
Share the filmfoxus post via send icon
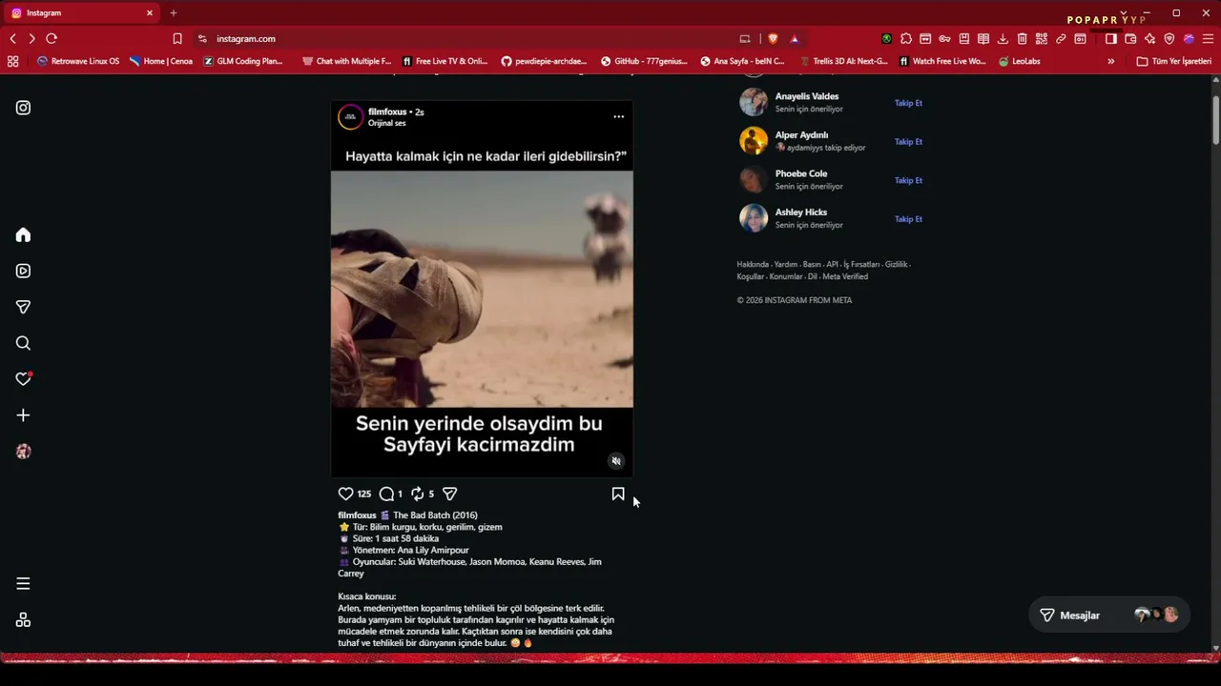pyautogui.click(x=449, y=494)
